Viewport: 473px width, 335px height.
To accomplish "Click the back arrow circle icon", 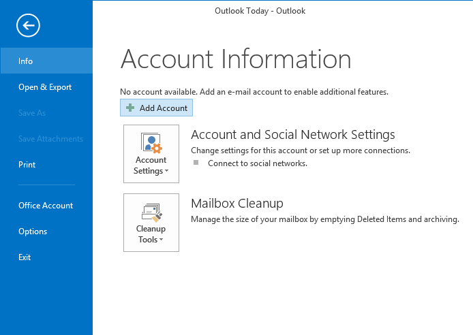I will [x=28, y=25].
